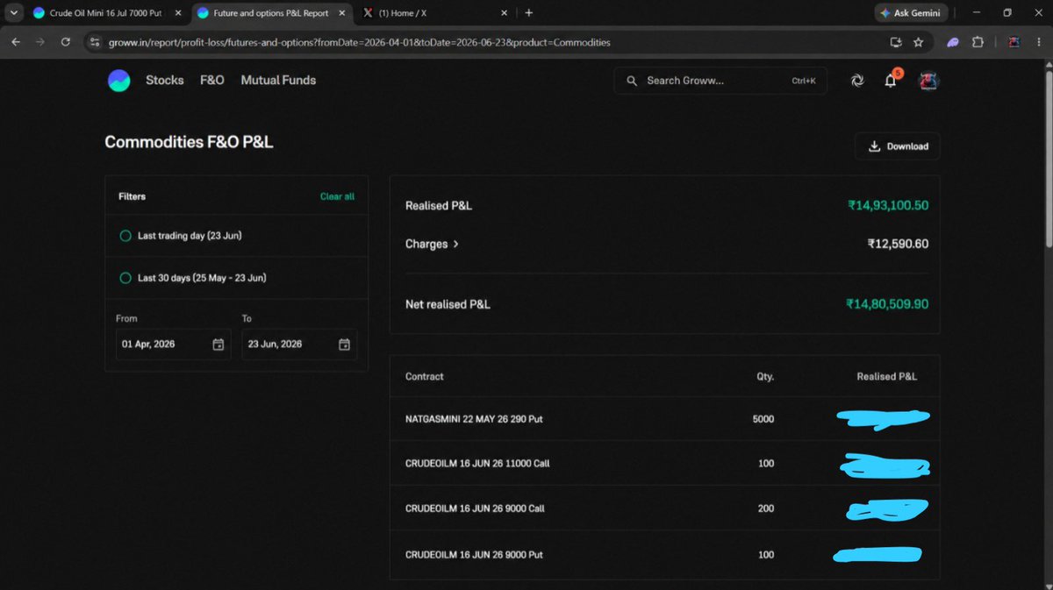The height and width of the screenshot is (590, 1053).
Task: Open the Stocks section
Action: (165, 80)
